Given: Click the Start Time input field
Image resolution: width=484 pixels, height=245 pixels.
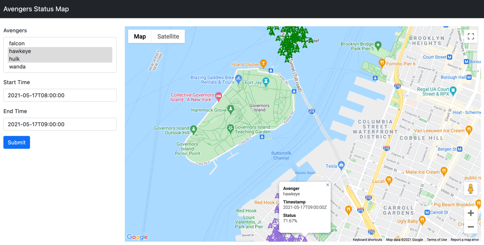Looking at the screenshot, I should (60, 95).
